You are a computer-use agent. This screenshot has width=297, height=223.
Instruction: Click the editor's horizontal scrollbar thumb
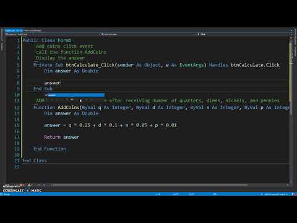[x=150, y=185]
